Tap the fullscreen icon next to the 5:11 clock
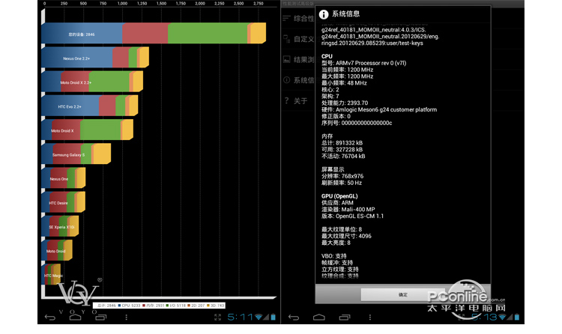This screenshot has height=334, width=562. pos(217,318)
